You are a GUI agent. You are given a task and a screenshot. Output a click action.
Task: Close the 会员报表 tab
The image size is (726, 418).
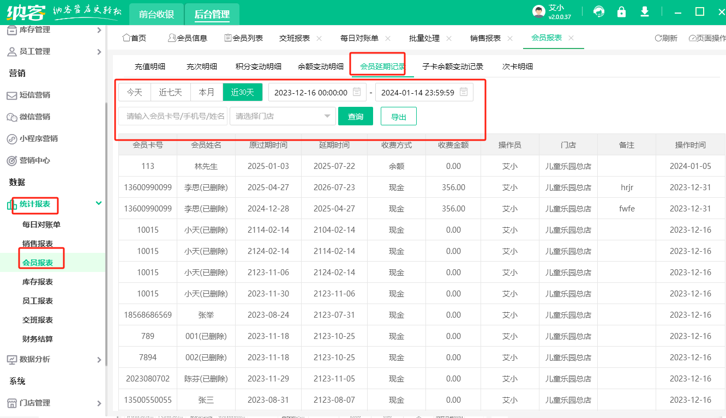571,38
